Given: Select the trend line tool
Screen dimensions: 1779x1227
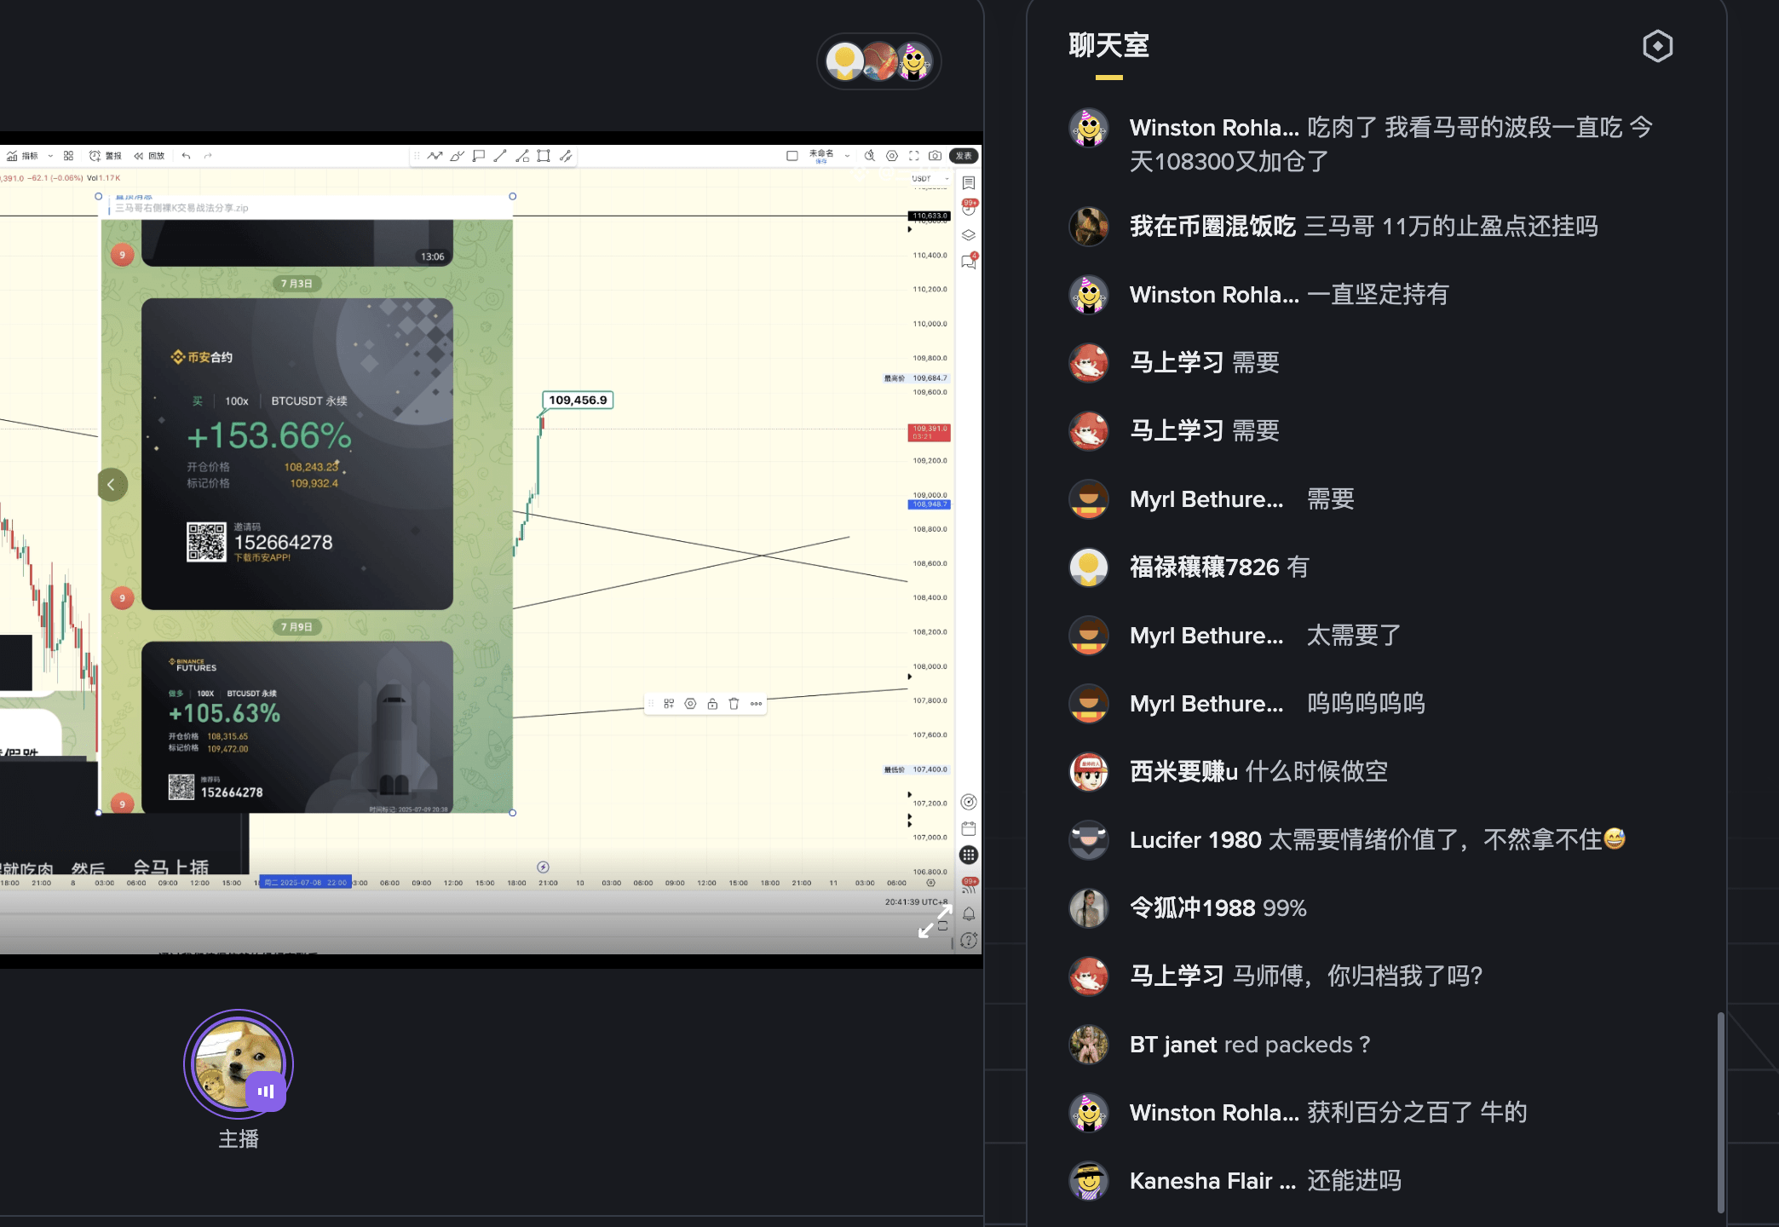Looking at the screenshot, I should click(500, 156).
